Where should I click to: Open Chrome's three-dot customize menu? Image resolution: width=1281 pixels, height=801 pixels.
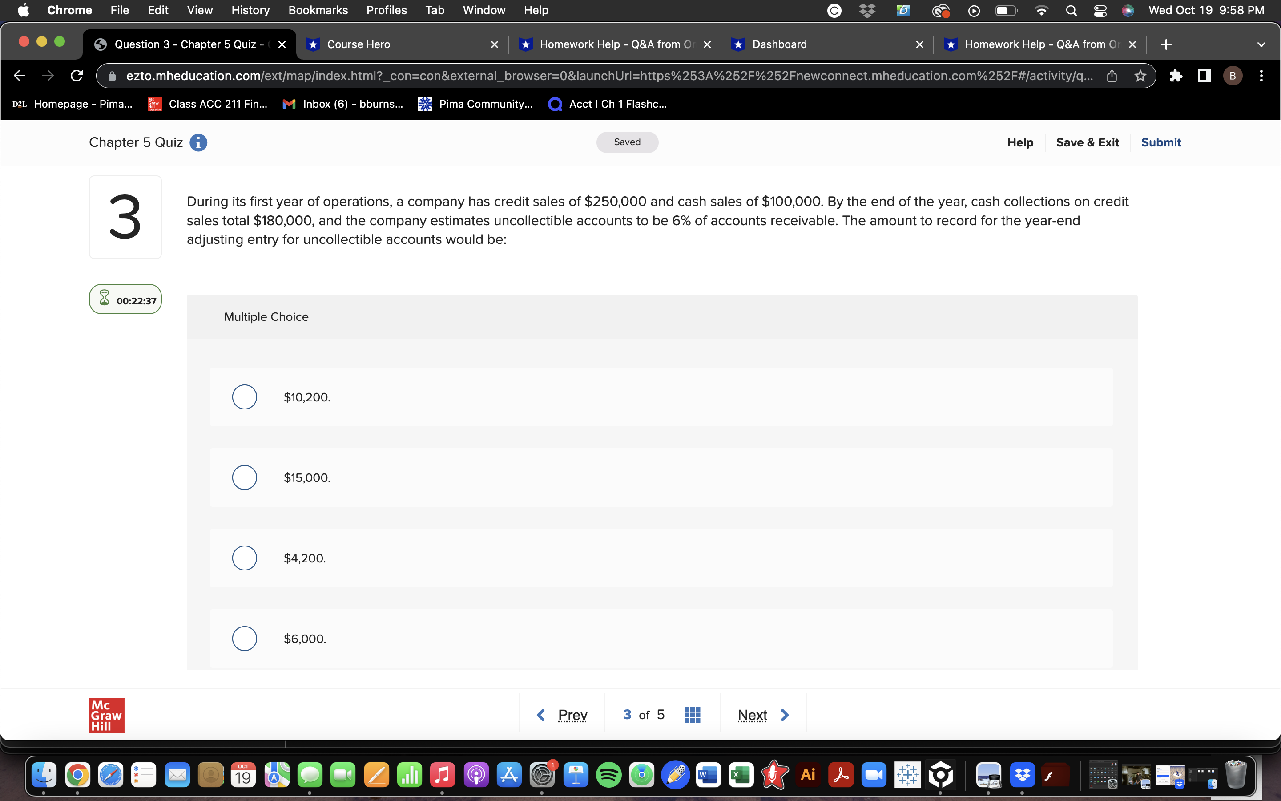[1261, 76]
